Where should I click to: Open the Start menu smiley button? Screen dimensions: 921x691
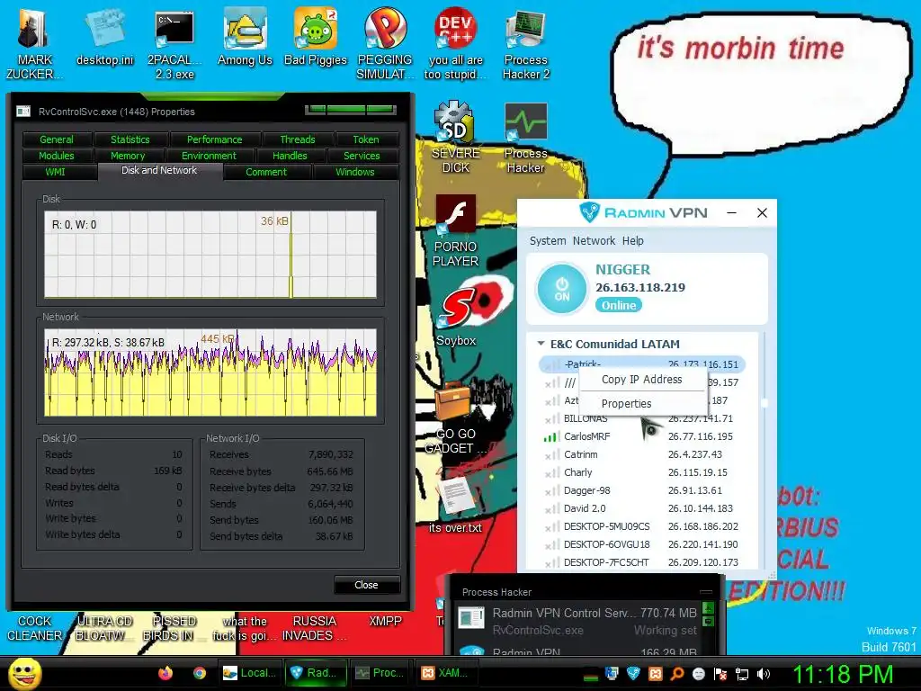coord(24,674)
